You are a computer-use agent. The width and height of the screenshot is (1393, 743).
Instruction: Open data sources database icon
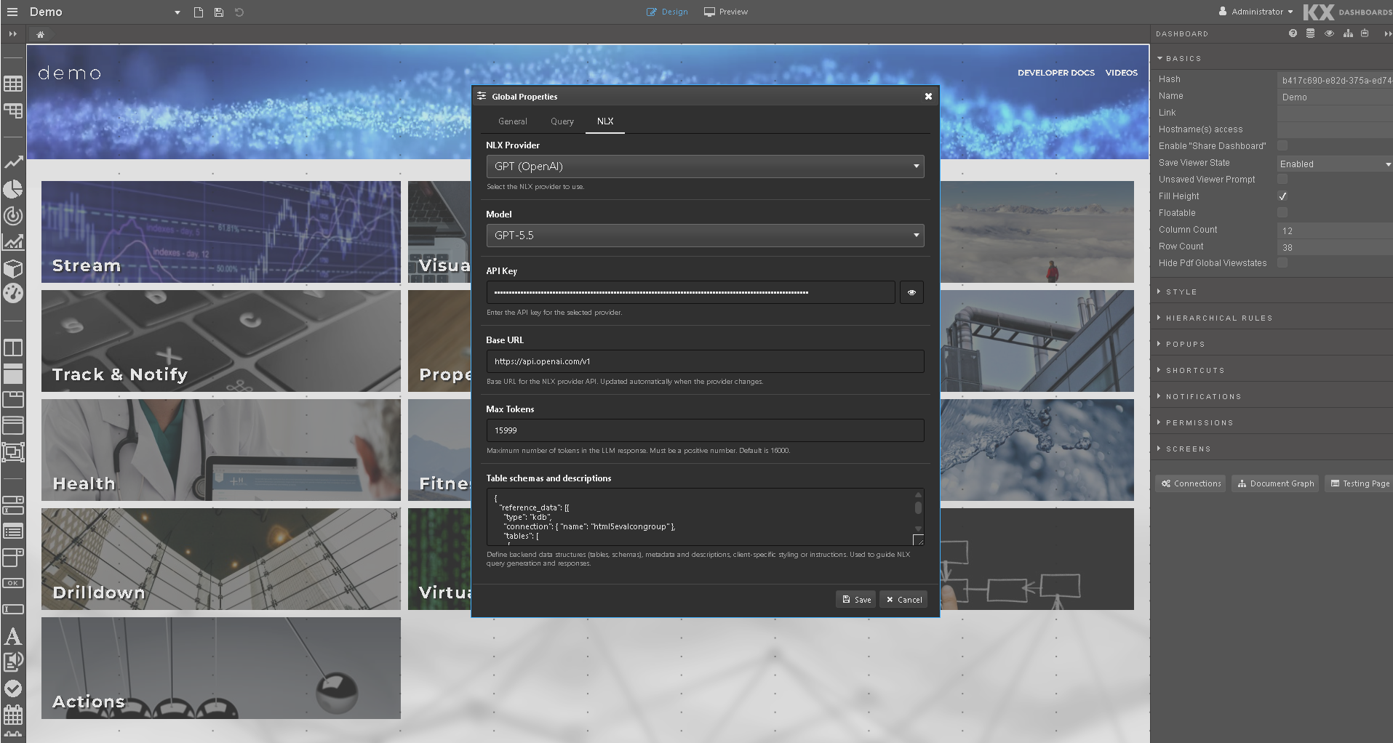[x=1310, y=33]
